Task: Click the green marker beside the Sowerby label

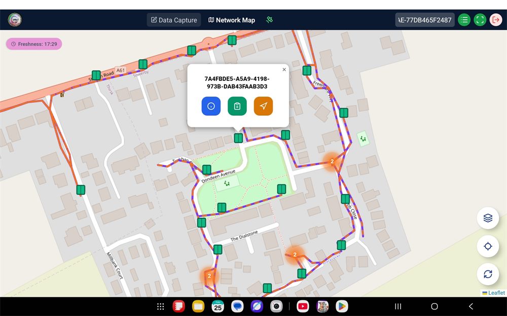Action: [143, 64]
